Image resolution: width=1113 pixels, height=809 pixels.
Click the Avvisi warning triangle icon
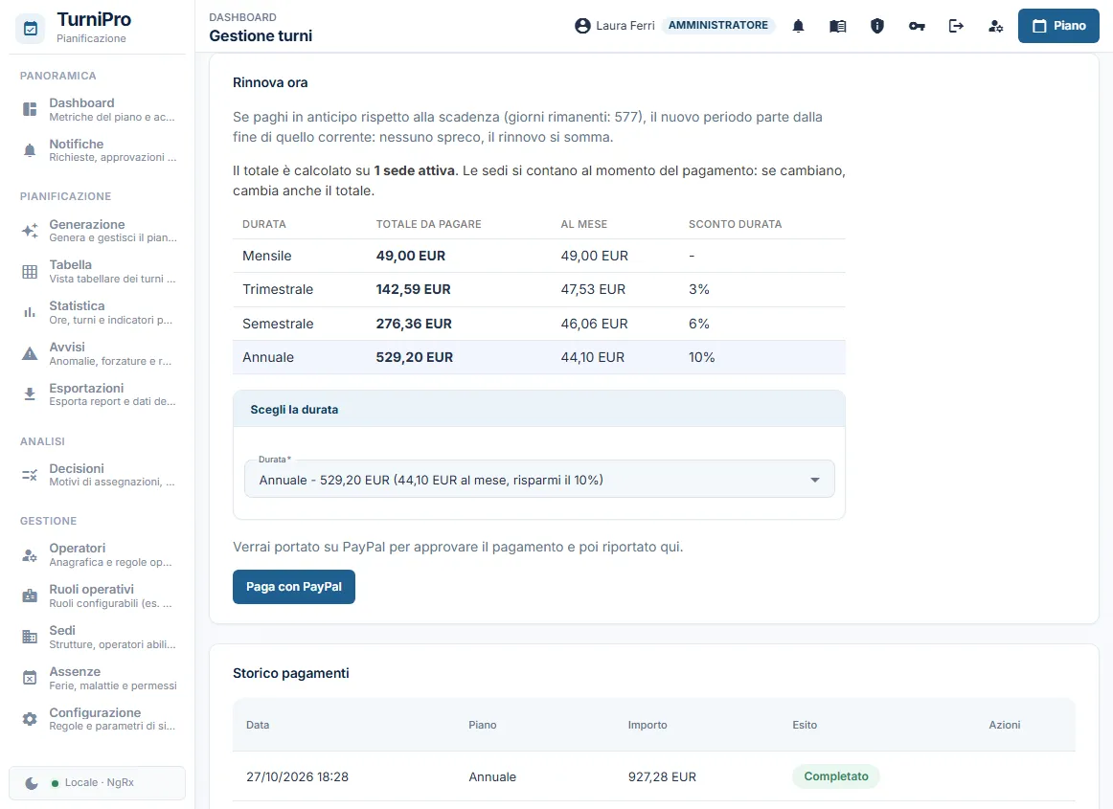click(x=30, y=353)
